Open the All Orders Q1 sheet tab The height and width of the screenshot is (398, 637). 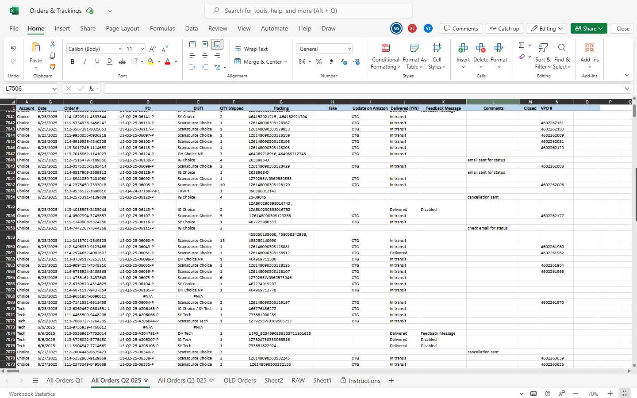pyautogui.click(x=65, y=380)
